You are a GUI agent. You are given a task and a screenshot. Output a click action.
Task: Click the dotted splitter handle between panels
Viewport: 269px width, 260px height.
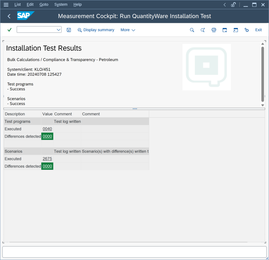click(x=135, y=109)
